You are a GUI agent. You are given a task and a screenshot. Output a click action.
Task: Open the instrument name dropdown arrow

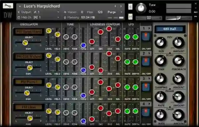20,6
